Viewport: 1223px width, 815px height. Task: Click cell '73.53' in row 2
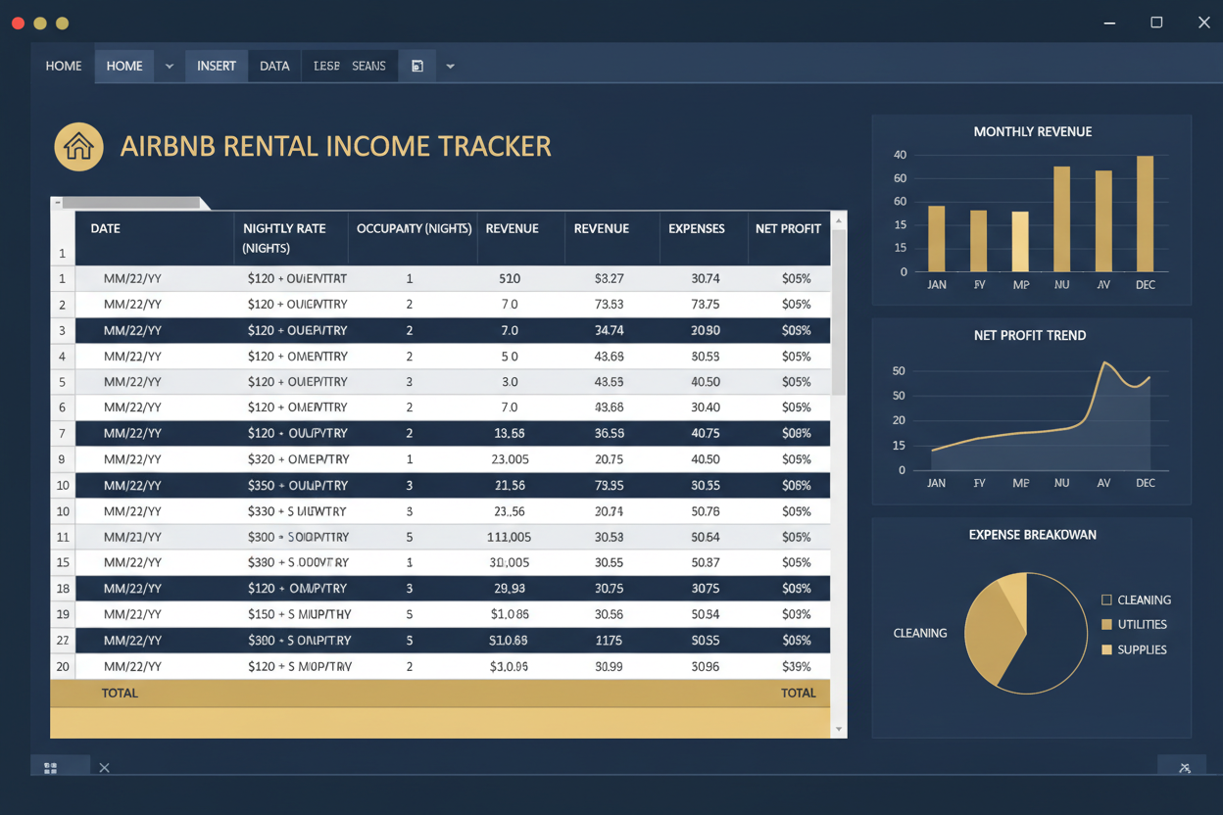click(609, 304)
